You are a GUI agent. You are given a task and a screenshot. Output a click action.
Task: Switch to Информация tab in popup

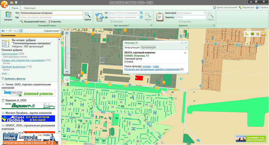[132, 48]
